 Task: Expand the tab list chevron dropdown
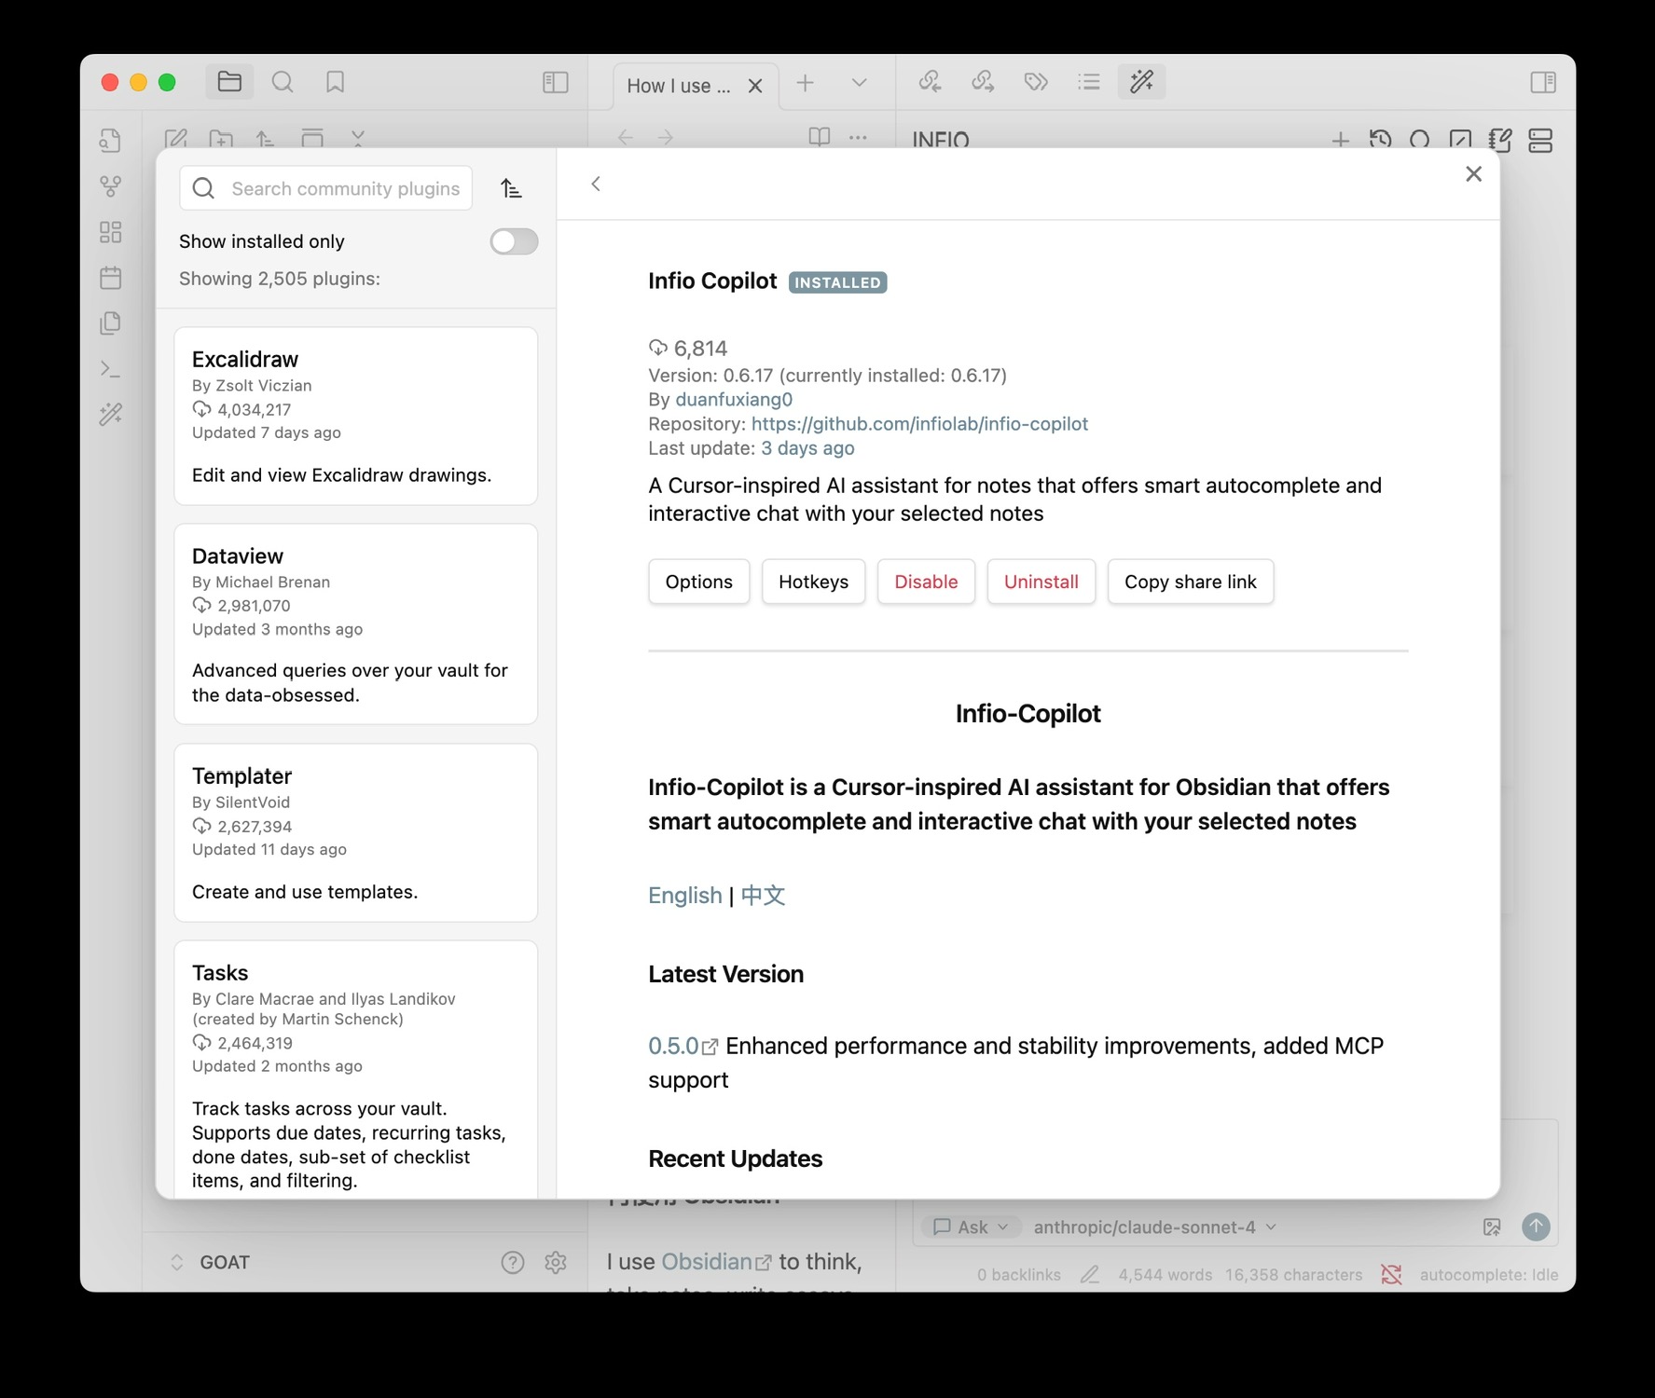click(859, 82)
